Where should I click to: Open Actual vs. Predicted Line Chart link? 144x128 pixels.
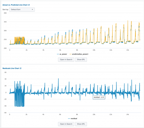click(x=15, y=5)
